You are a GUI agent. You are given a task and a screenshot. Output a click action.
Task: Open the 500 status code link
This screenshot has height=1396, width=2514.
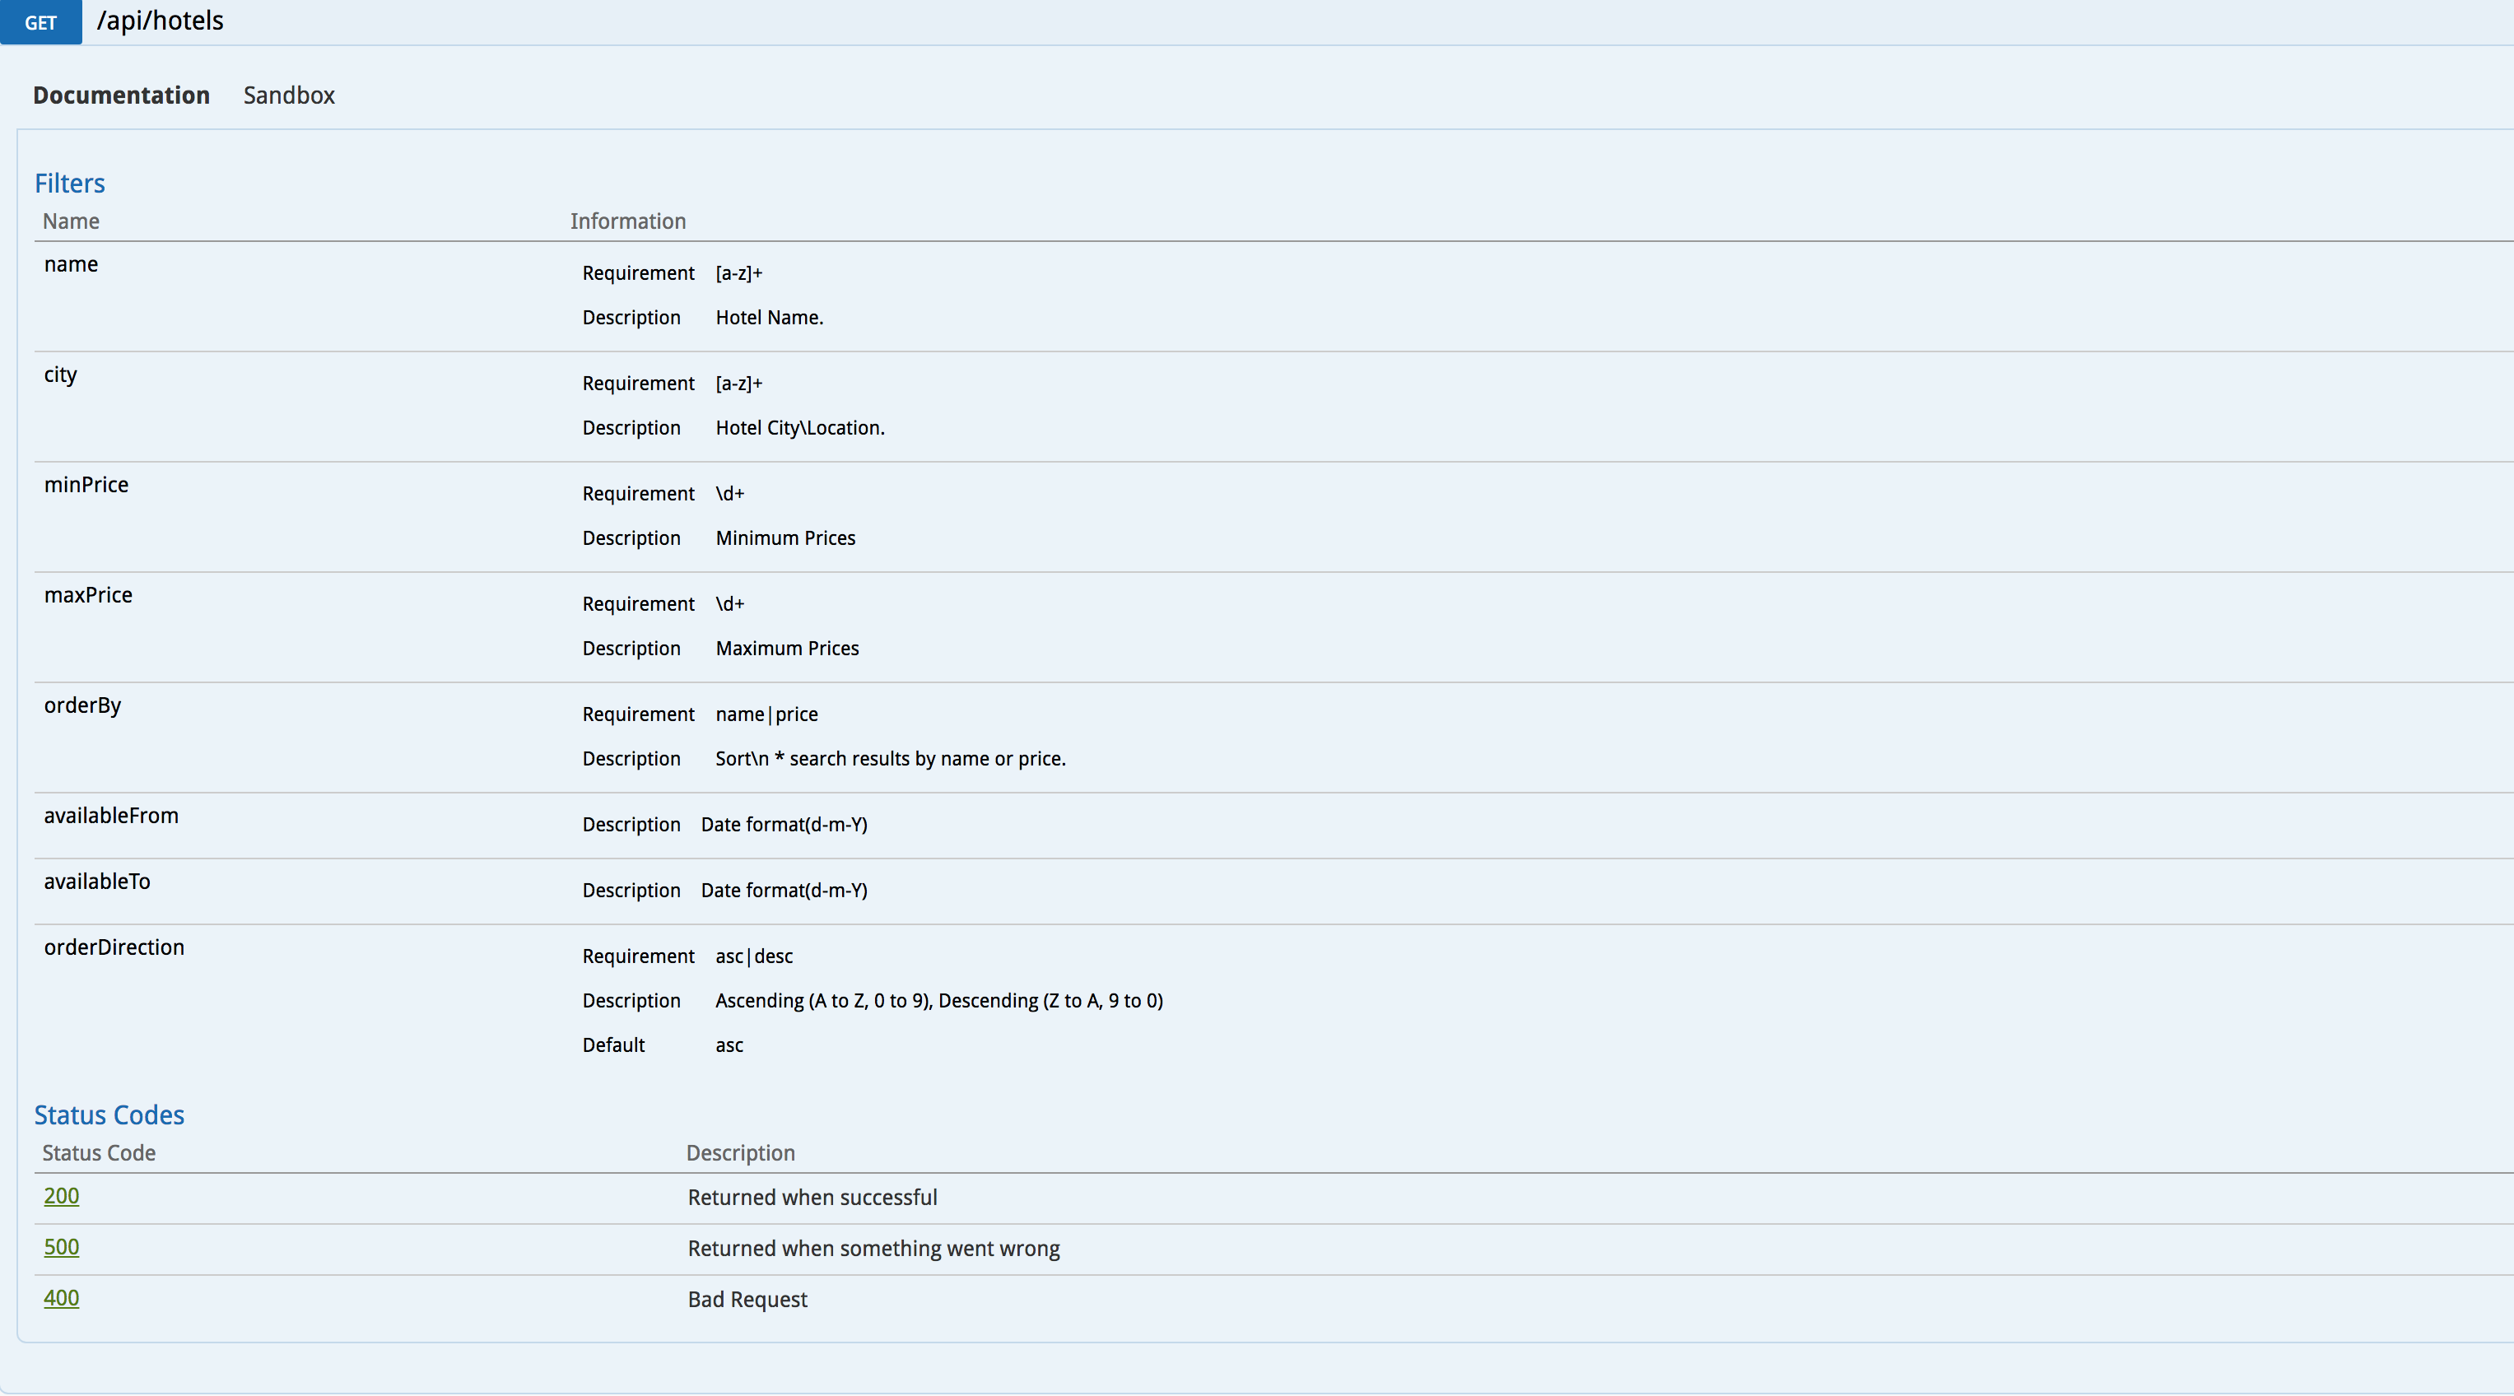[62, 1247]
